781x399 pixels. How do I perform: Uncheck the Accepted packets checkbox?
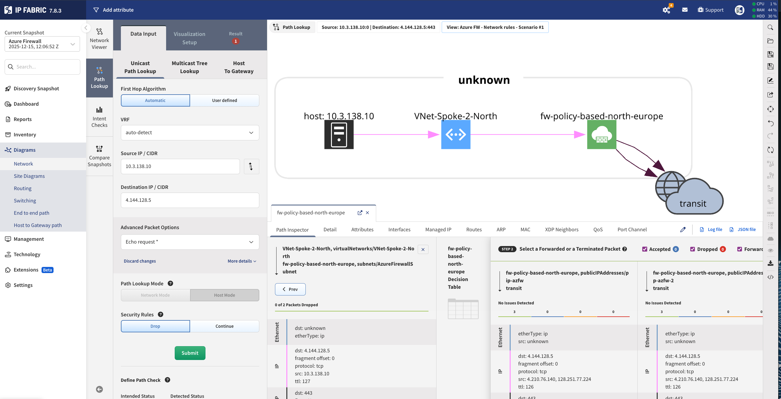[x=645, y=249]
